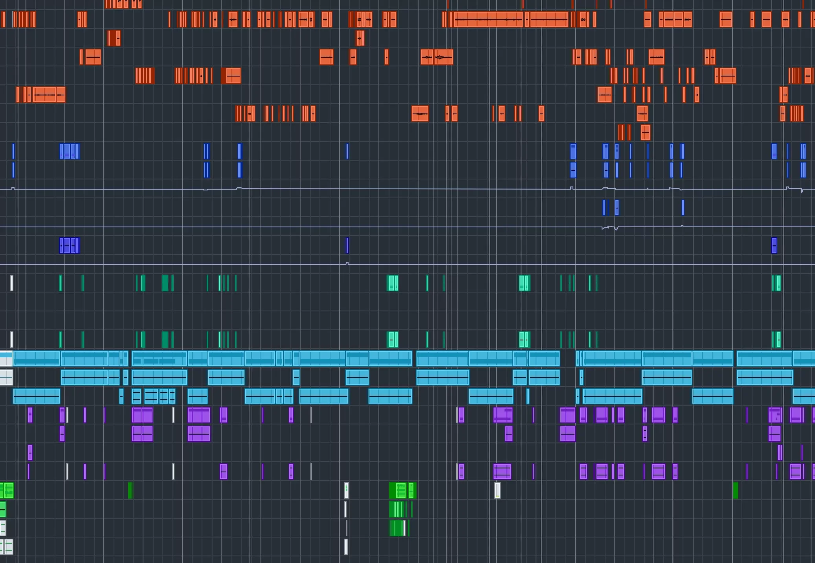Select the leftmost clip in third purple row
815x563 pixels.
pyautogui.click(x=30, y=453)
